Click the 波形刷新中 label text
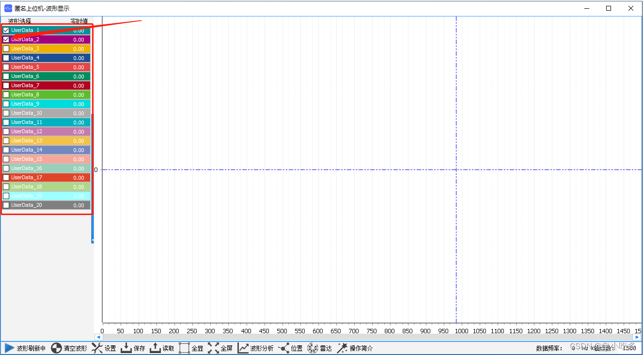The height and width of the screenshot is (355, 643). (31, 348)
